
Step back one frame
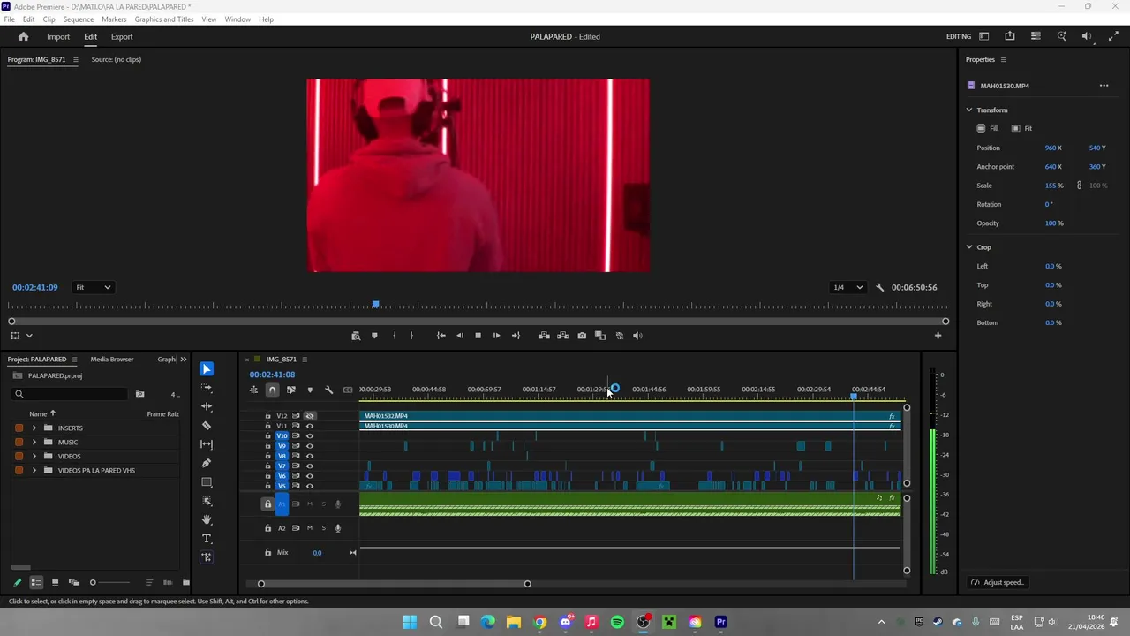(459, 336)
